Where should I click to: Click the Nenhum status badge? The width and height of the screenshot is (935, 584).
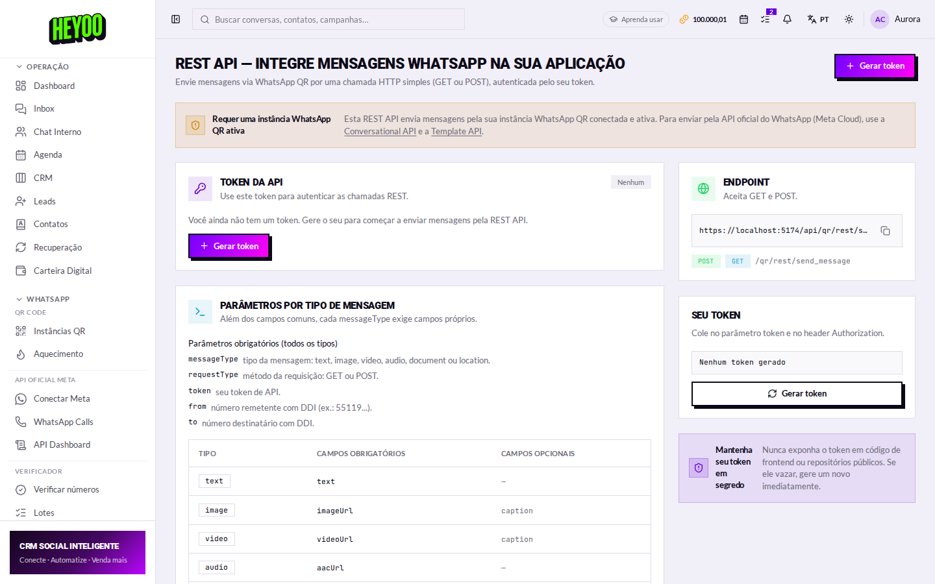[630, 182]
